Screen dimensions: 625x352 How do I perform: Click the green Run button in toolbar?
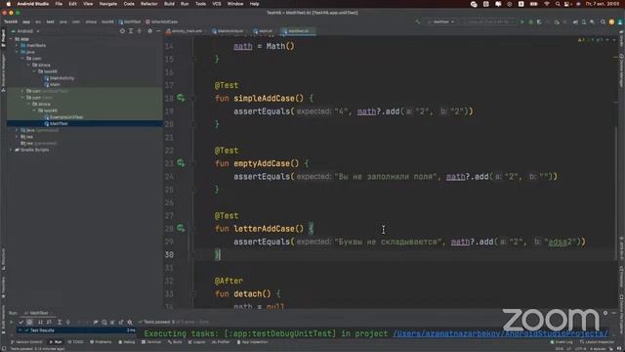[522, 22]
